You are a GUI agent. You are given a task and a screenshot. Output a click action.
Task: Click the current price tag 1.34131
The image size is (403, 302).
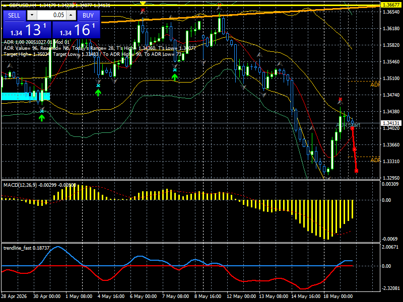pyautogui.click(x=391, y=123)
